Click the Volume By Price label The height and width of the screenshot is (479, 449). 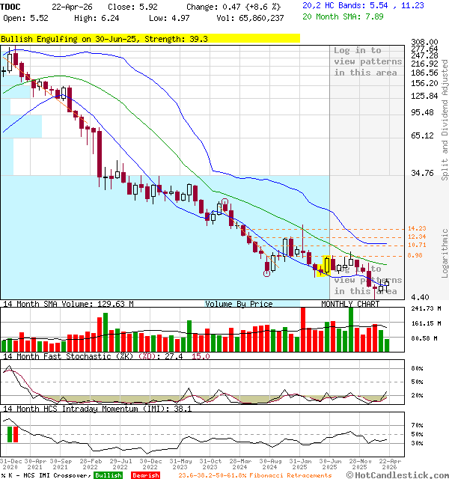[239, 304]
